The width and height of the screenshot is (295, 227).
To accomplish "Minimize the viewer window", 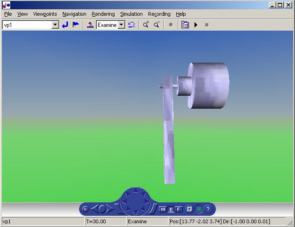I will click(272, 5).
